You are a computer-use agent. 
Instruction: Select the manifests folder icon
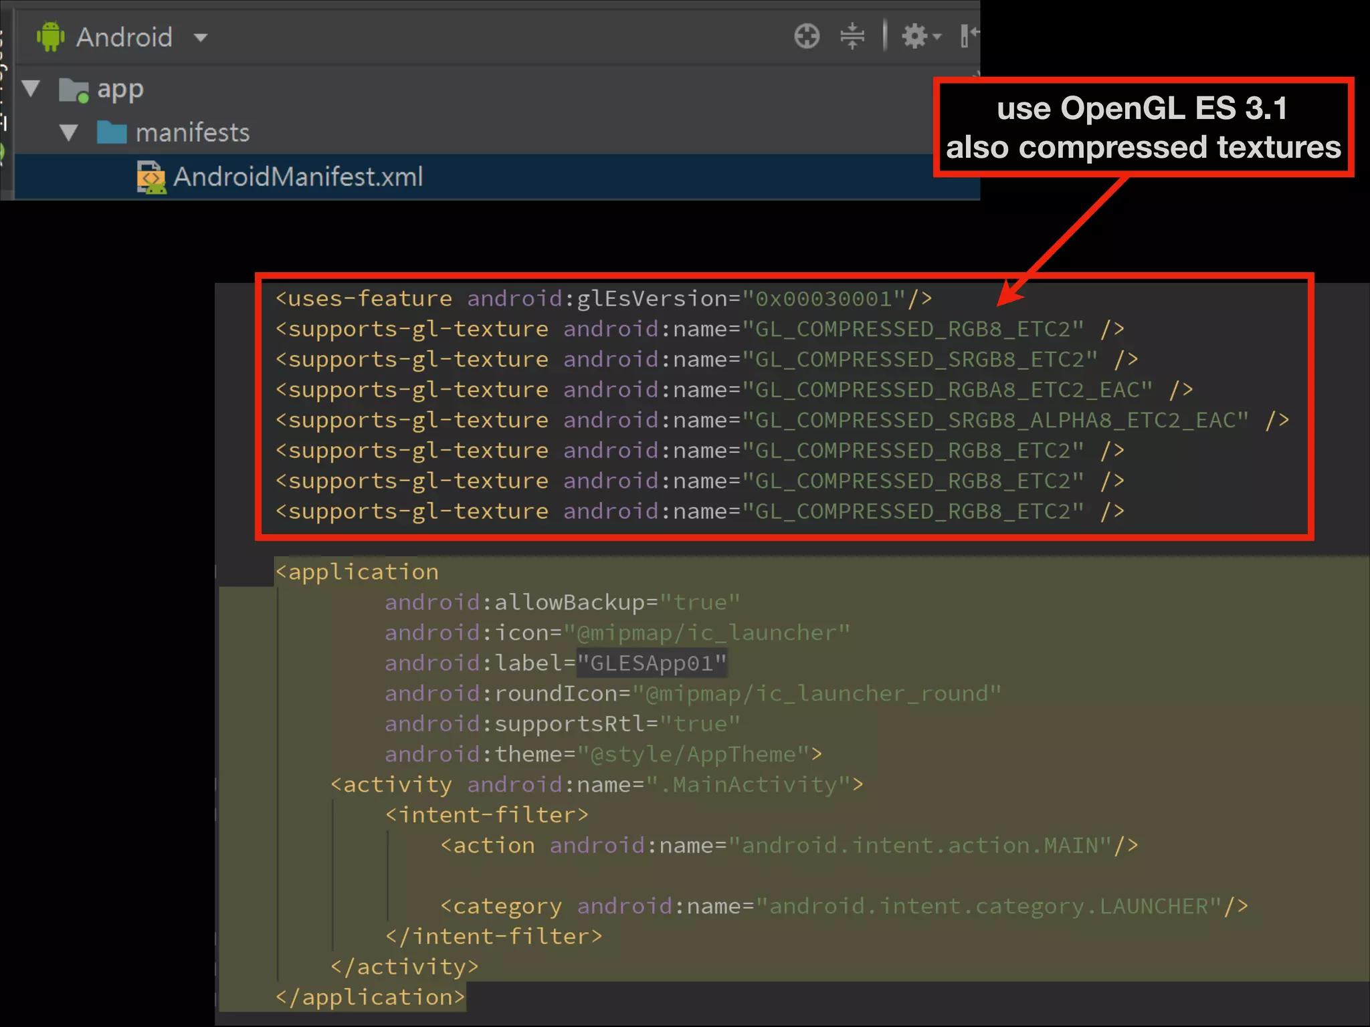click(111, 132)
